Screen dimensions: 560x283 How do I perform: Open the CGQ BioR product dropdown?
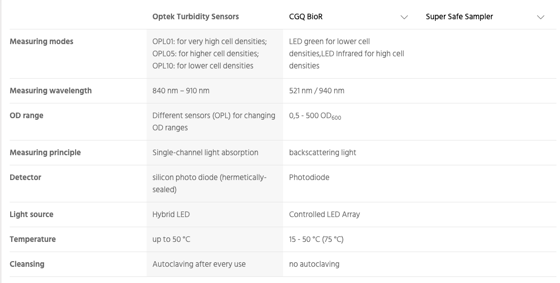pyautogui.click(x=348, y=17)
